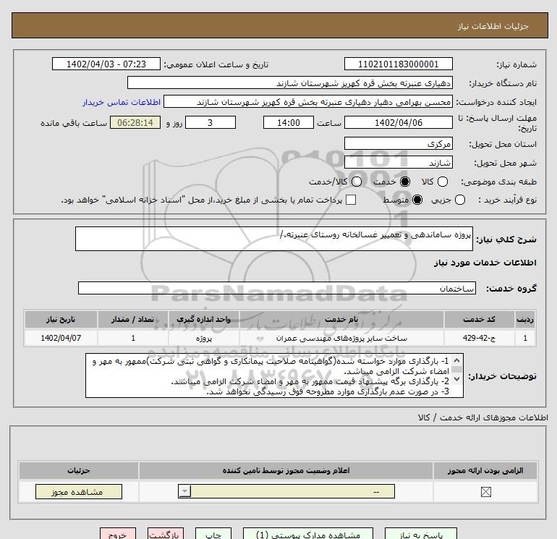The width and height of the screenshot is (557, 539).
Task: Click the service code cell ج-42-429
Action: tap(479, 338)
